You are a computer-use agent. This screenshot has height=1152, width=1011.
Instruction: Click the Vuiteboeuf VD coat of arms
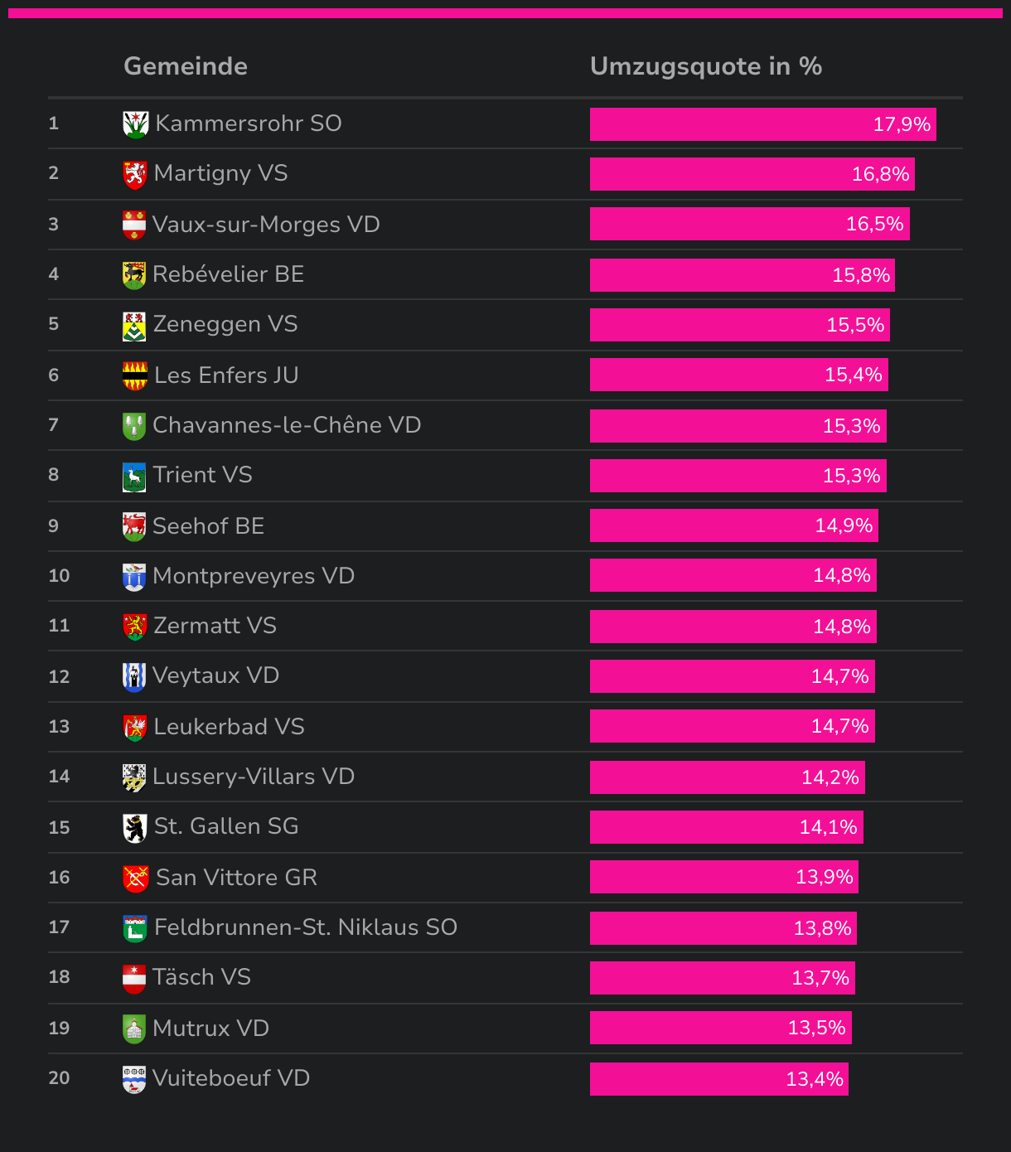134,1079
